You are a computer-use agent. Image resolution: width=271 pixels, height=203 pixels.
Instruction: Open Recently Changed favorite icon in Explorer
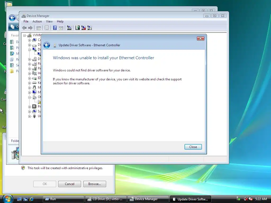[x=12, y=59]
